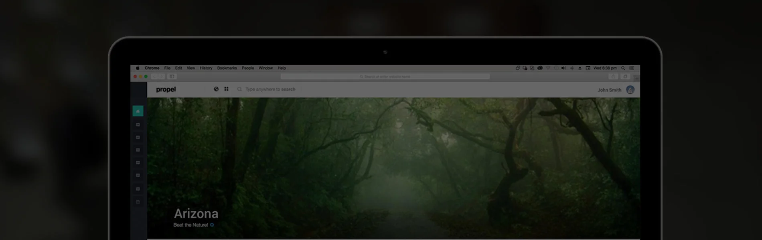The height and width of the screenshot is (240, 762).
Task: Open the Bookmarks menu
Action: [x=227, y=68]
